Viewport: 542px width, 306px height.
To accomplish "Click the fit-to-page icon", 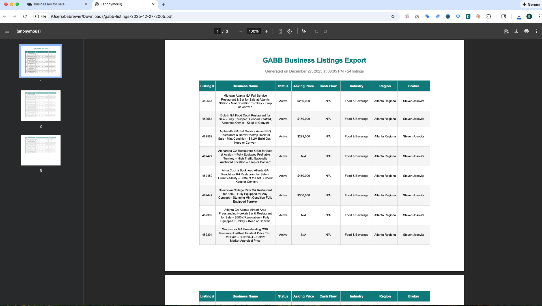I will click(x=280, y=31).
